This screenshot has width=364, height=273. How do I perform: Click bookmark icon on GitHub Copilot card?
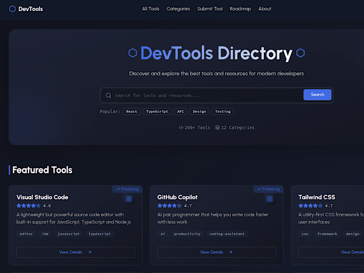(x=270, y=199)
